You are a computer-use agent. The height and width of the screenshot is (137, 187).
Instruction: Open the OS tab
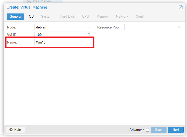tap(31, 16)
